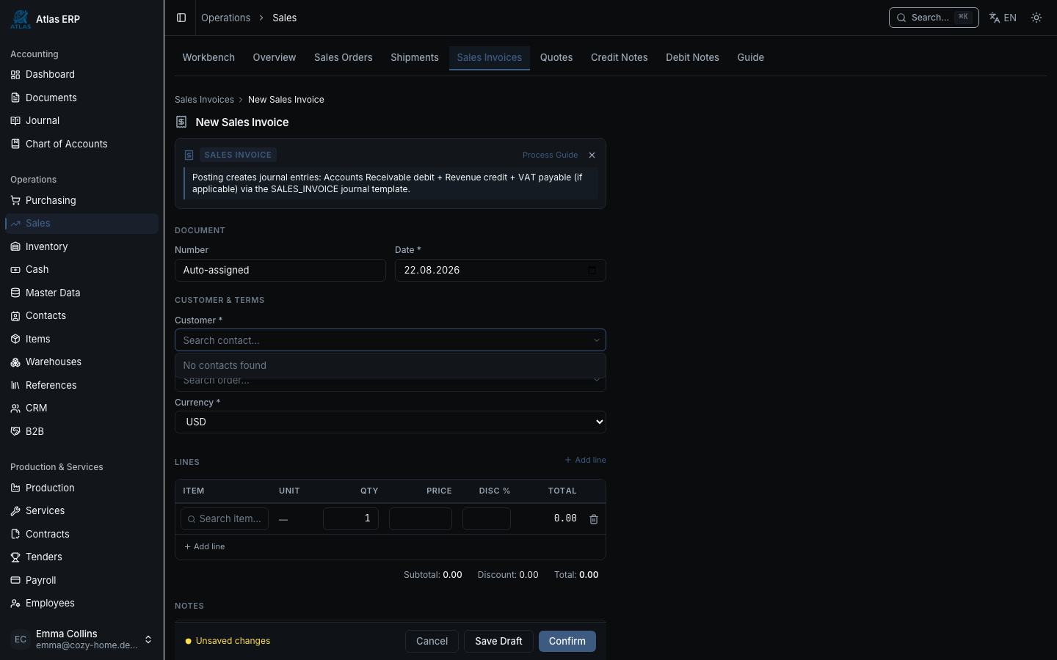Focus the Search item field
This screenshot has width=1057, height=660.
(x=225, y=518)
